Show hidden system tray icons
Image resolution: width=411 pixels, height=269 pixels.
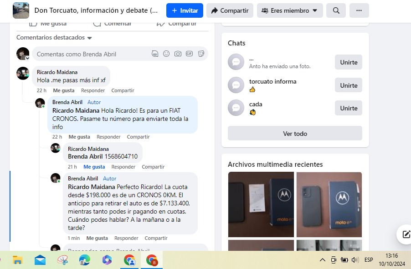point(322,260)
